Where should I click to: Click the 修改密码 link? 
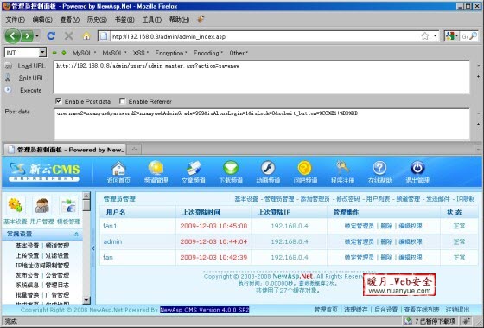tap(347, 199)
